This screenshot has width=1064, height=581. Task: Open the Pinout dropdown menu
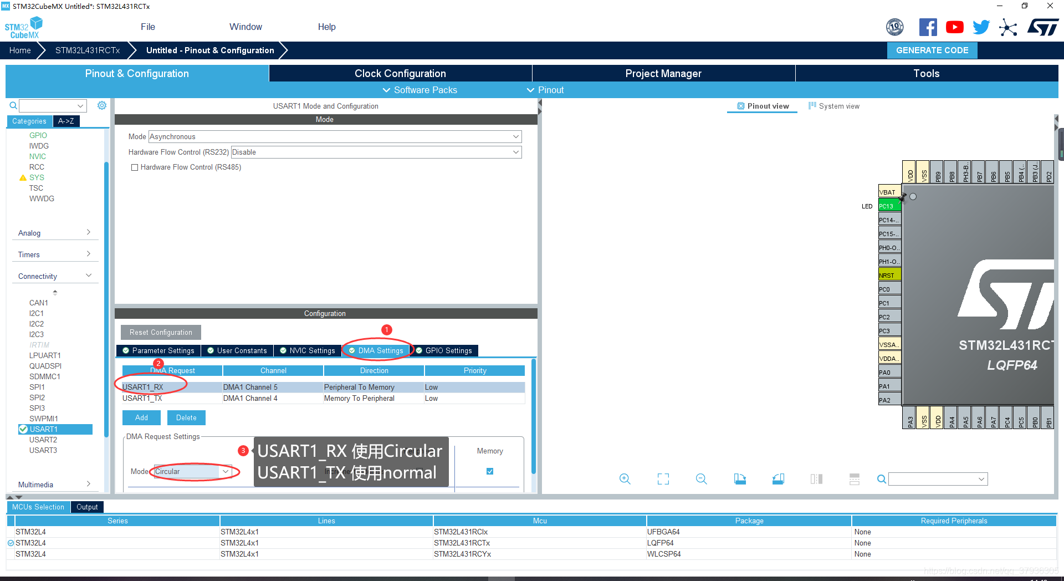545,90
